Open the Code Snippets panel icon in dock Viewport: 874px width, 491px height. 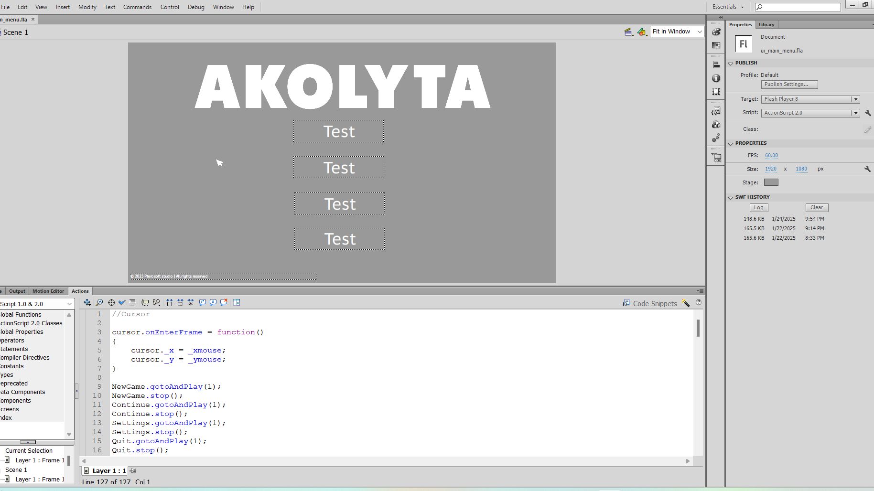716,111
